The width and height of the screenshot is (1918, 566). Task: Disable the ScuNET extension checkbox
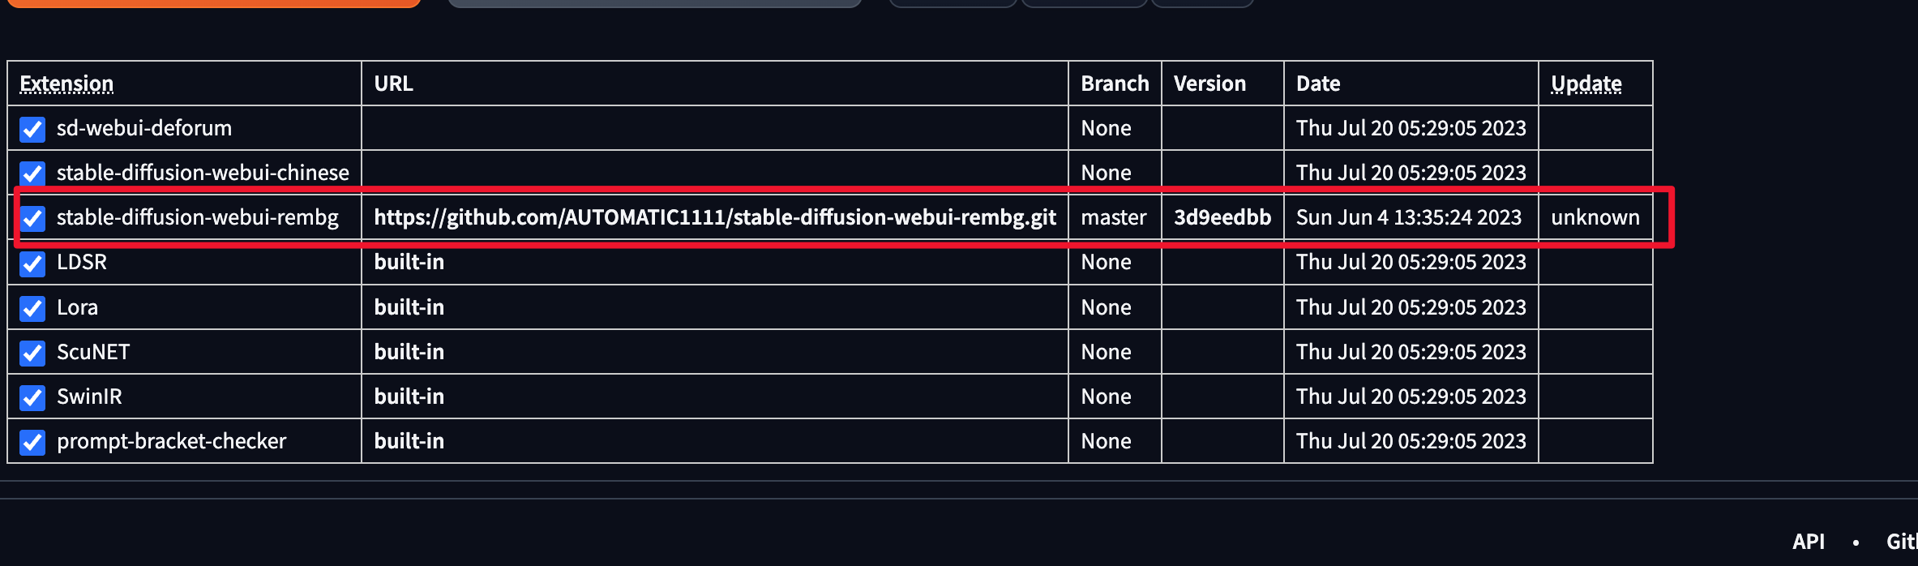[x=32, y=353]
